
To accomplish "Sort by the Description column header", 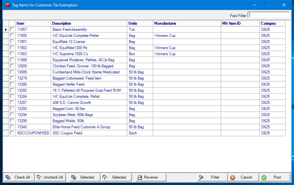I will coord(88,23).
